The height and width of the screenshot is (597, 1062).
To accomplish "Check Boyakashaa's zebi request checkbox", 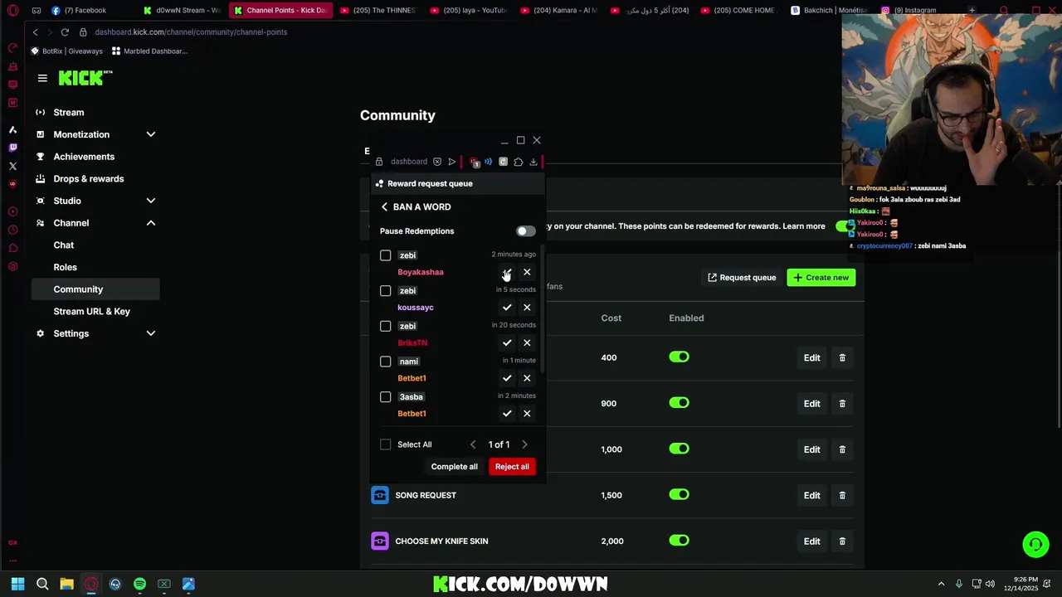I will point(386,255).
